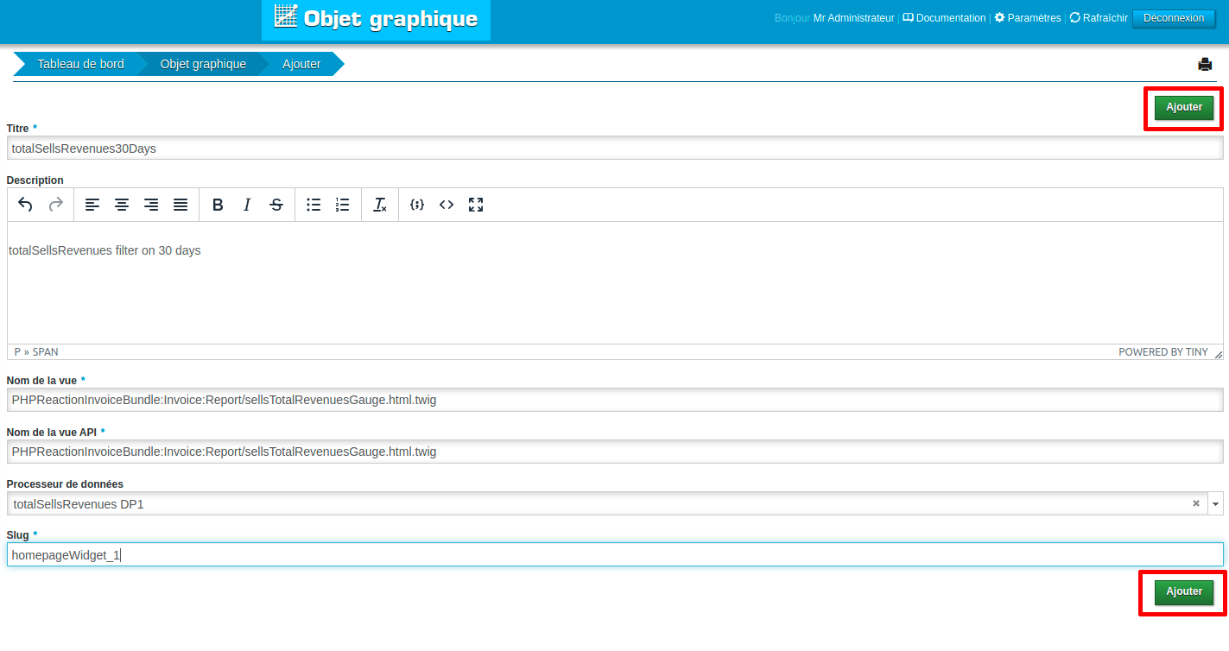Image resolution: width=1229 pixels, height=651 pixels.
Task: Open the source code view icon
Action: click(x=447, y=205)
